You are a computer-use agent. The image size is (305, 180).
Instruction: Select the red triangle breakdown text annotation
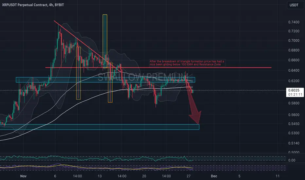click(187, 63)
